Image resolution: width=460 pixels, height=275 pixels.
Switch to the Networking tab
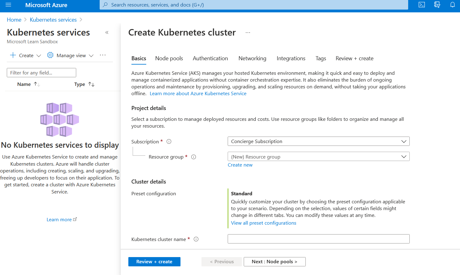[x=252, y=58]
